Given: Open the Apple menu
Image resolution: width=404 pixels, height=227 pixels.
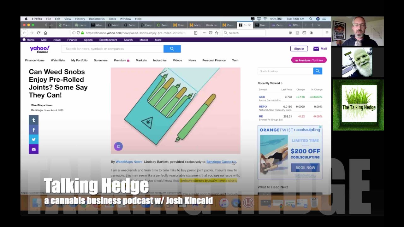Looking at the screenshot, I should pos(26,19).
